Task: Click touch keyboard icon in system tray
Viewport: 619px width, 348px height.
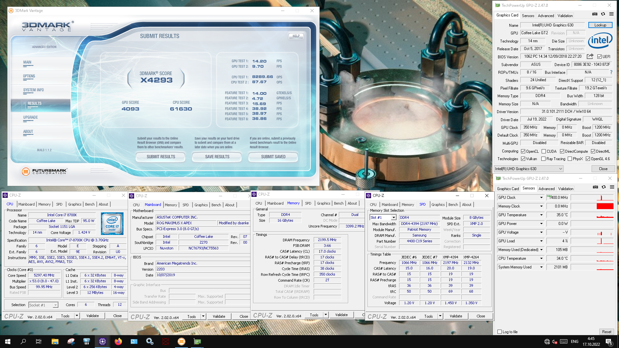Action: coord(564,342)
